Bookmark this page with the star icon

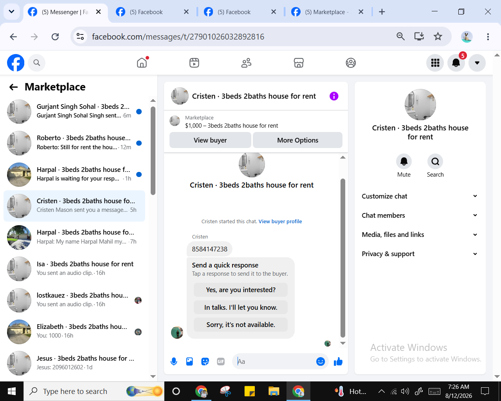(x=438, y=36)
